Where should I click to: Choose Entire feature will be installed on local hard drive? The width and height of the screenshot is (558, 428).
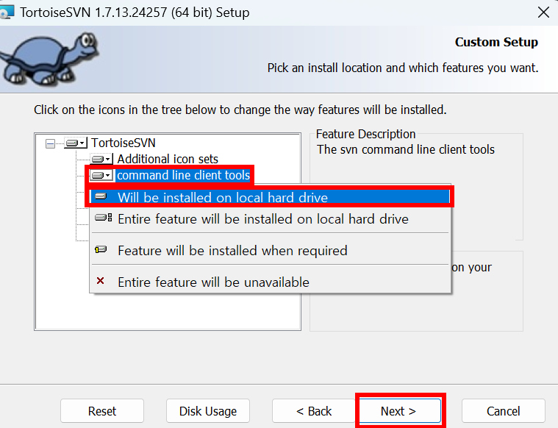(x=271, y=219)
